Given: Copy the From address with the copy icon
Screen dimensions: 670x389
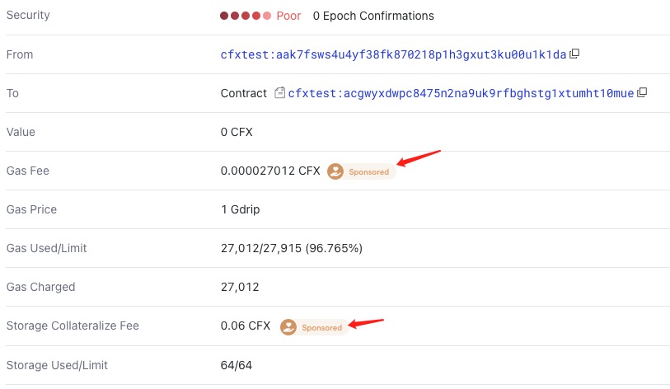Looking at the screenshot, I should tap(575, 54).
